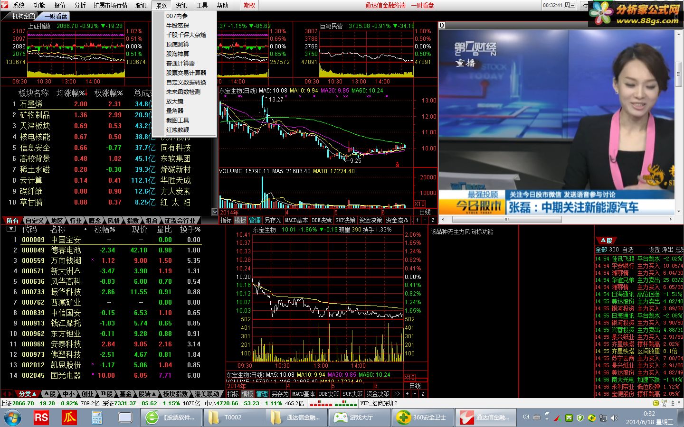Click the video scrollbar right arrow

click(x=671, y=220)
